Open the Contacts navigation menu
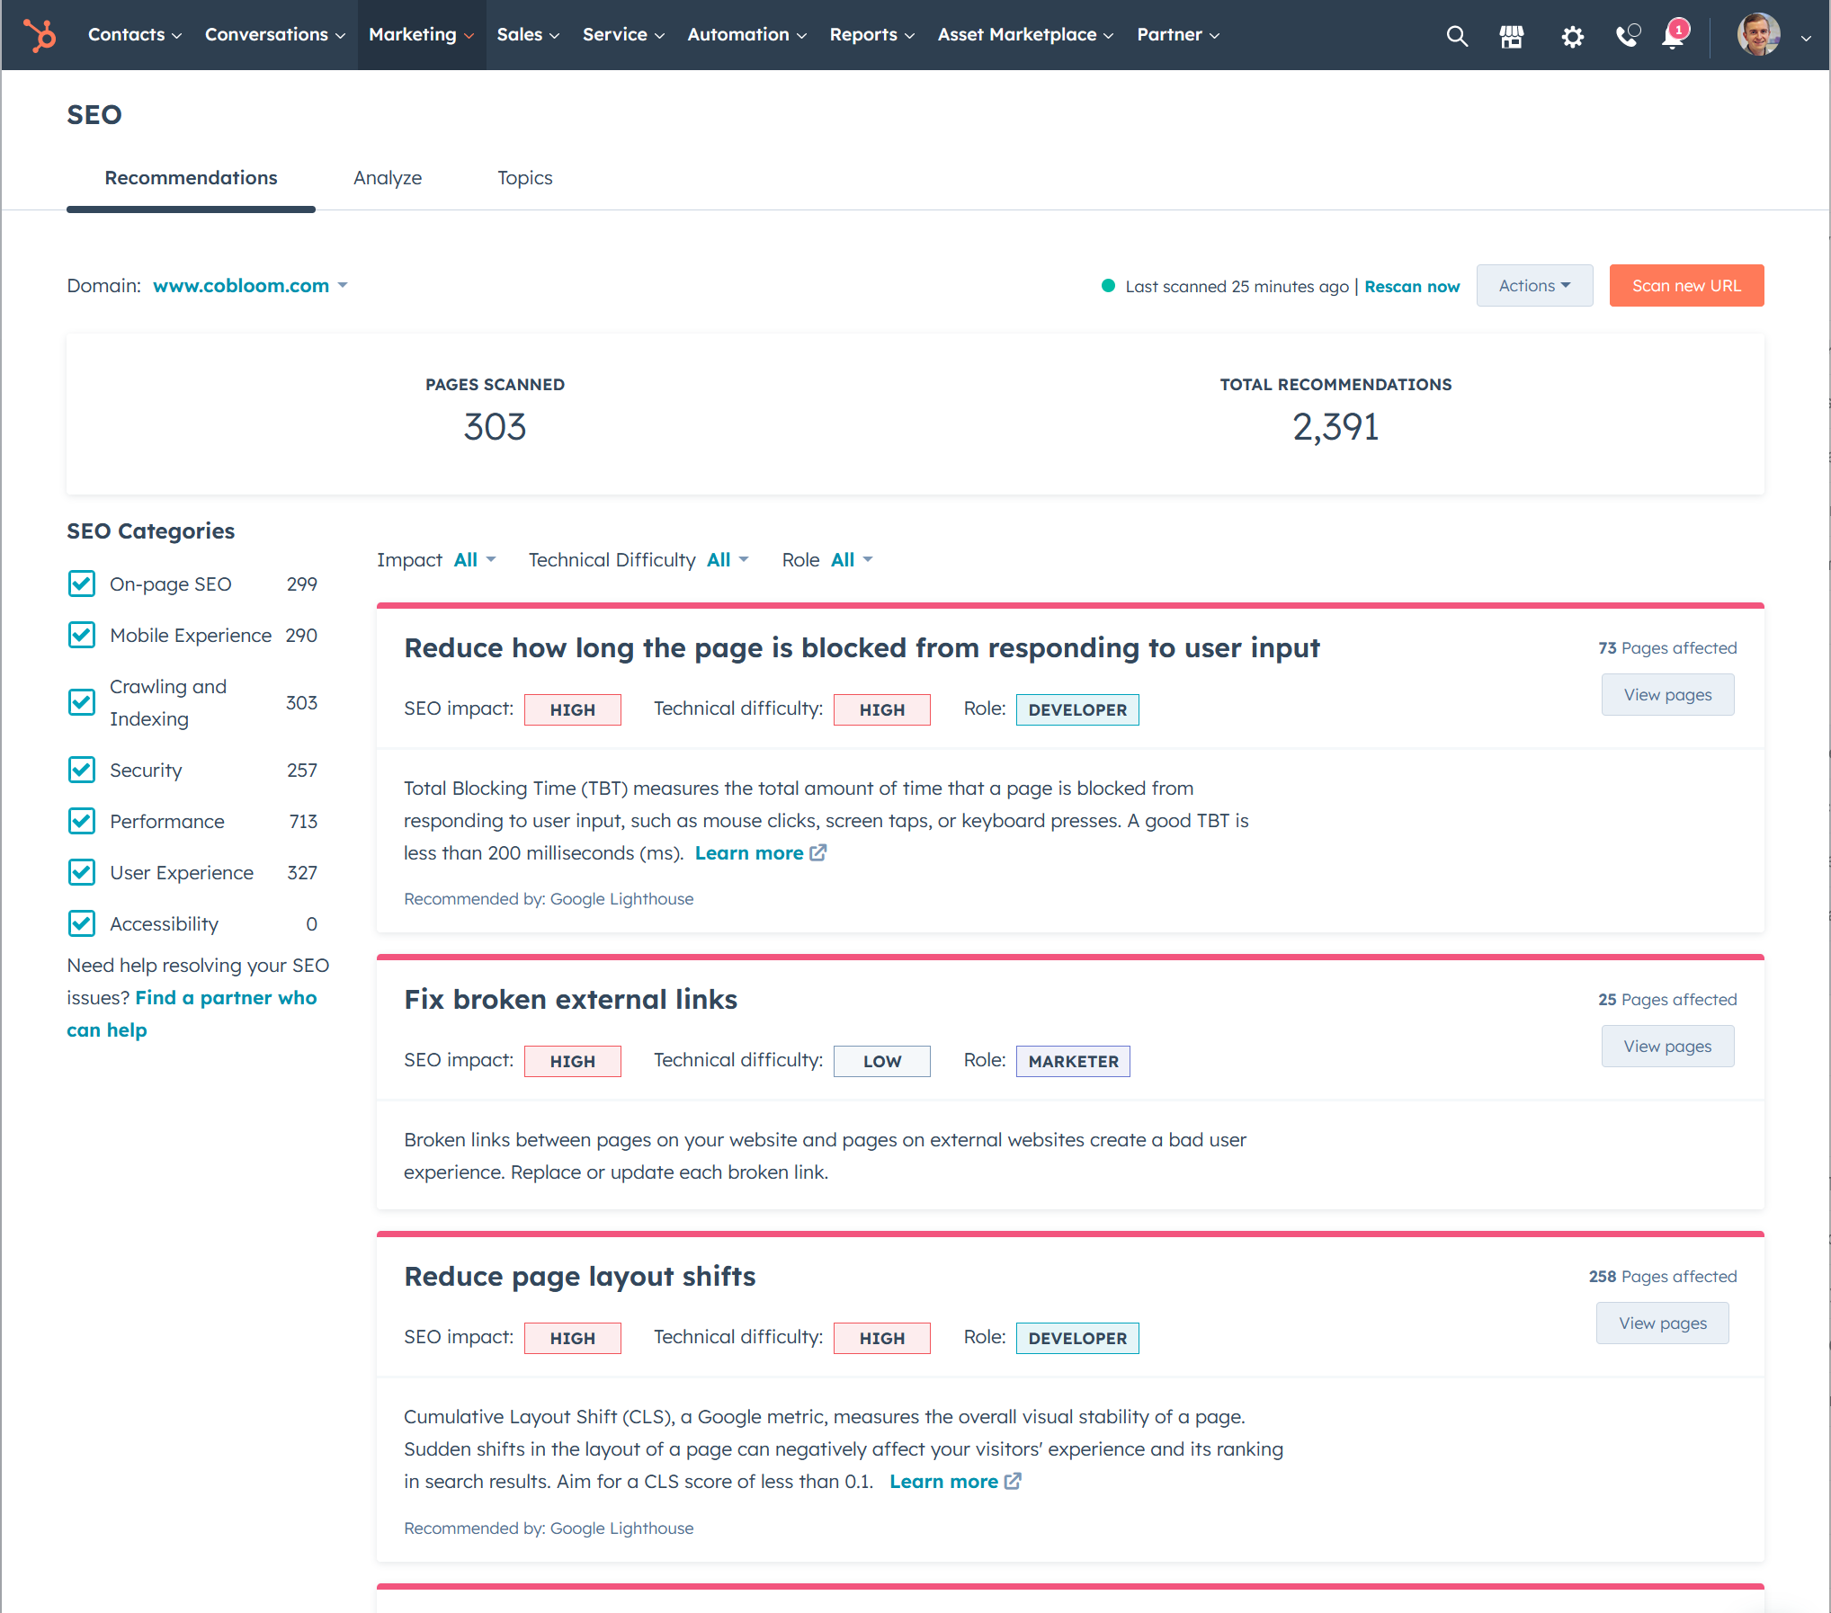1831x1613 pixels. tap(135, 35)
